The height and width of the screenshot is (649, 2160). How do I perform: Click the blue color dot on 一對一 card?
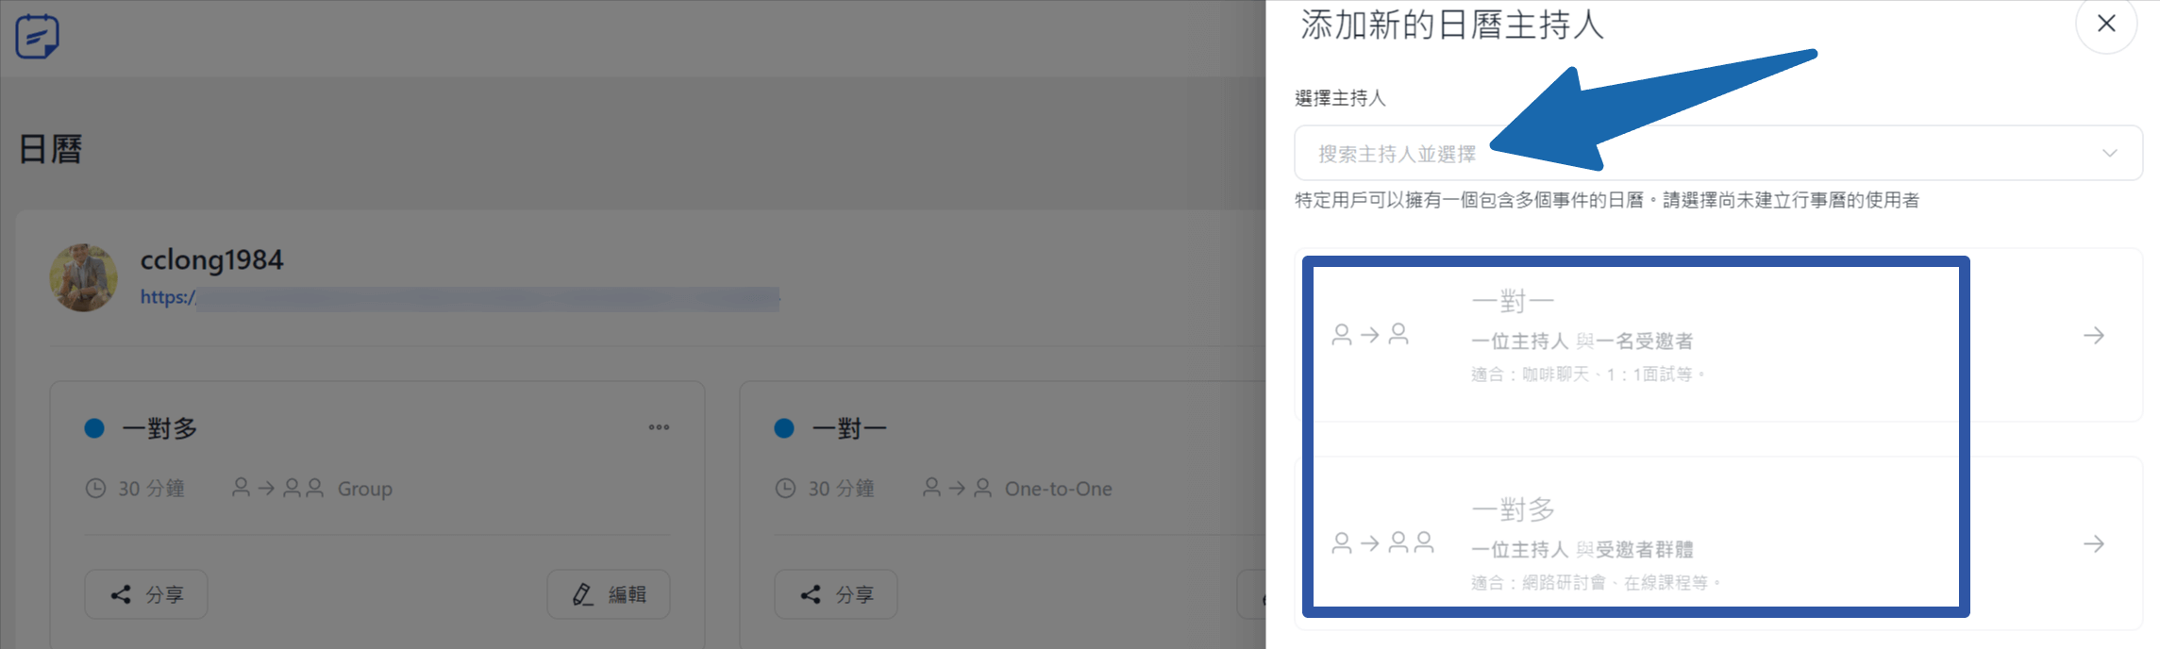(x=784, y=428)
